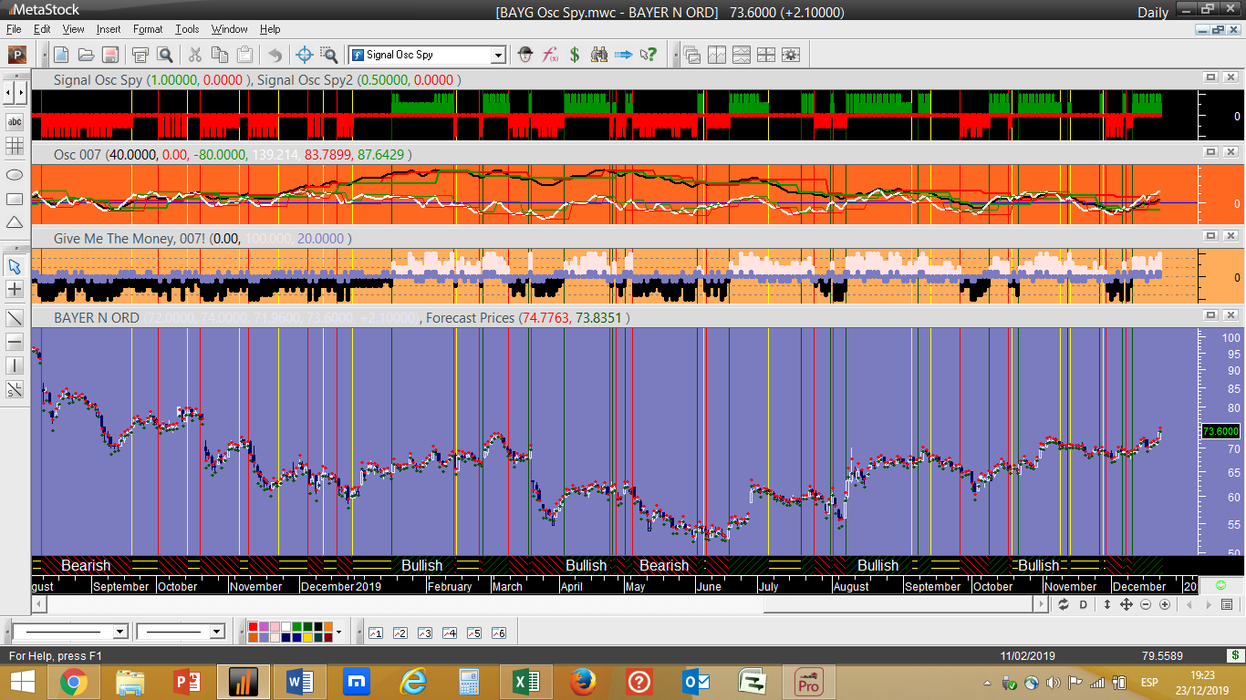The image size is (1246, 700).
Task: Select the crosshair pointer tool in toolbar
Action: click(x=305, y=55)
